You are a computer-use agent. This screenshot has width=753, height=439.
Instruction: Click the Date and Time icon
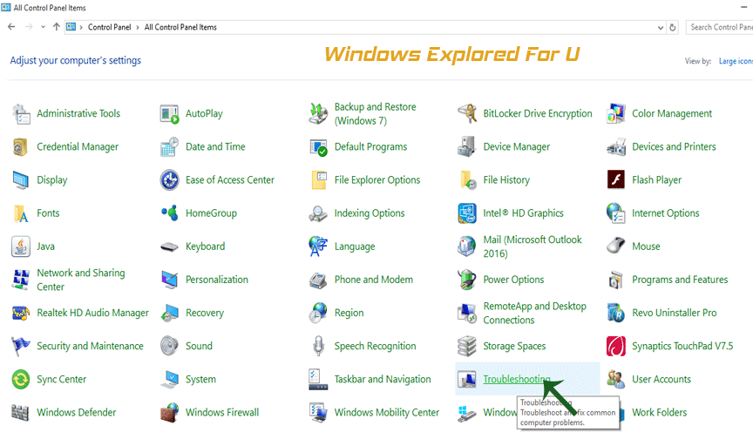point(170,147)
